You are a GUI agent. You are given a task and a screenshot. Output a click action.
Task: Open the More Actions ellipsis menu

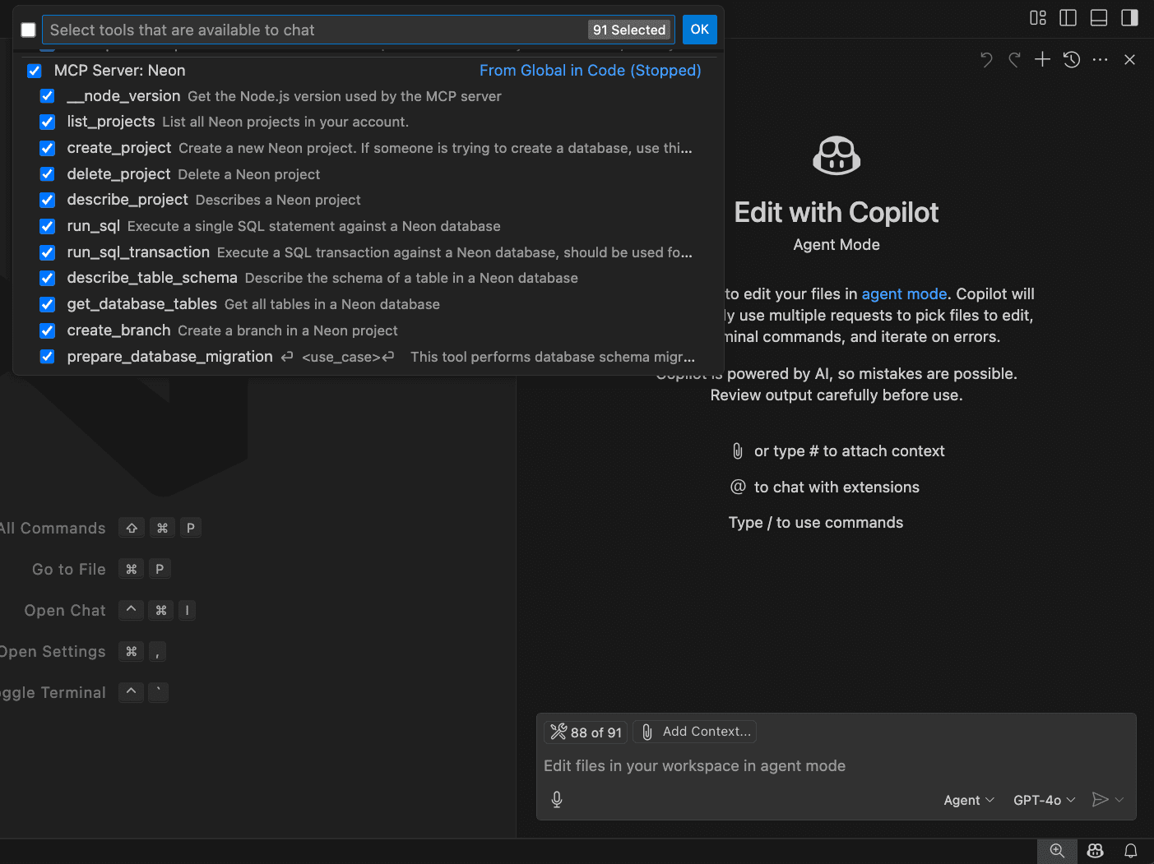click(1101, 59)
